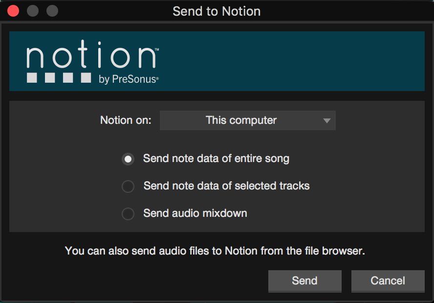This screenshot has height=303, width=434.
Task: Close the Send to Notion dialog window
Action: [13, 11]
